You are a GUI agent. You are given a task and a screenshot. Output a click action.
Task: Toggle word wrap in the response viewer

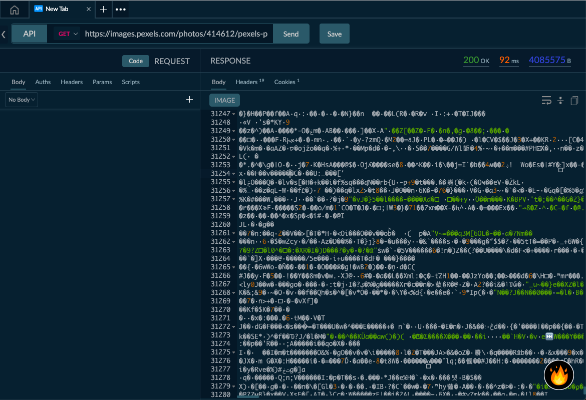(x=546, y=100)
